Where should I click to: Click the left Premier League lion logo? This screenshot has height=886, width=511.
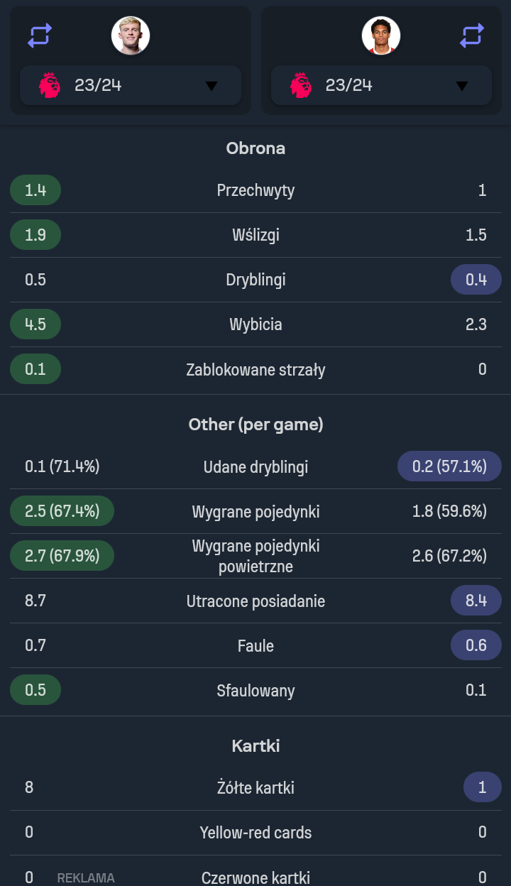click(x=50, y=85)
